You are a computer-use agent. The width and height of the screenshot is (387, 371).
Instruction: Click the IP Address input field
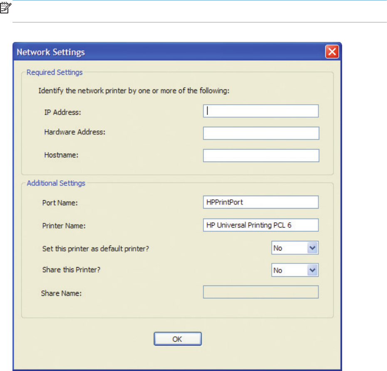coord(260,111)
